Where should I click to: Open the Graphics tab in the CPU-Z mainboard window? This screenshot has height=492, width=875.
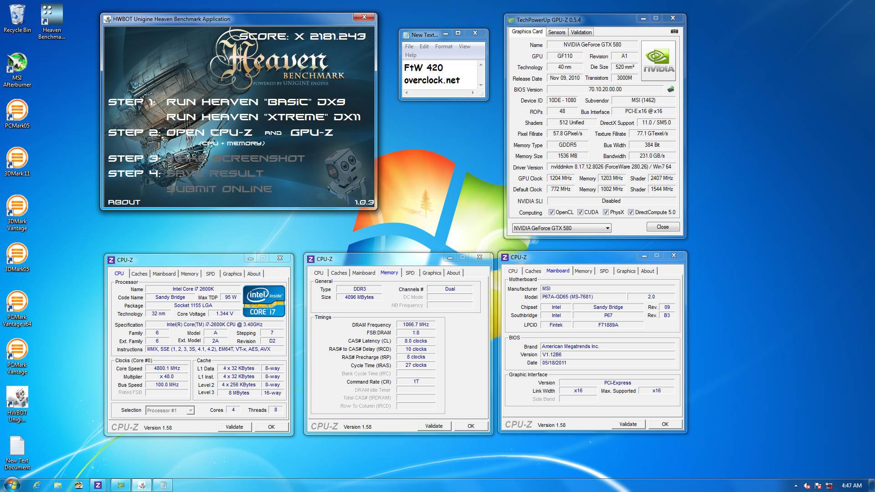pos(626,271)
